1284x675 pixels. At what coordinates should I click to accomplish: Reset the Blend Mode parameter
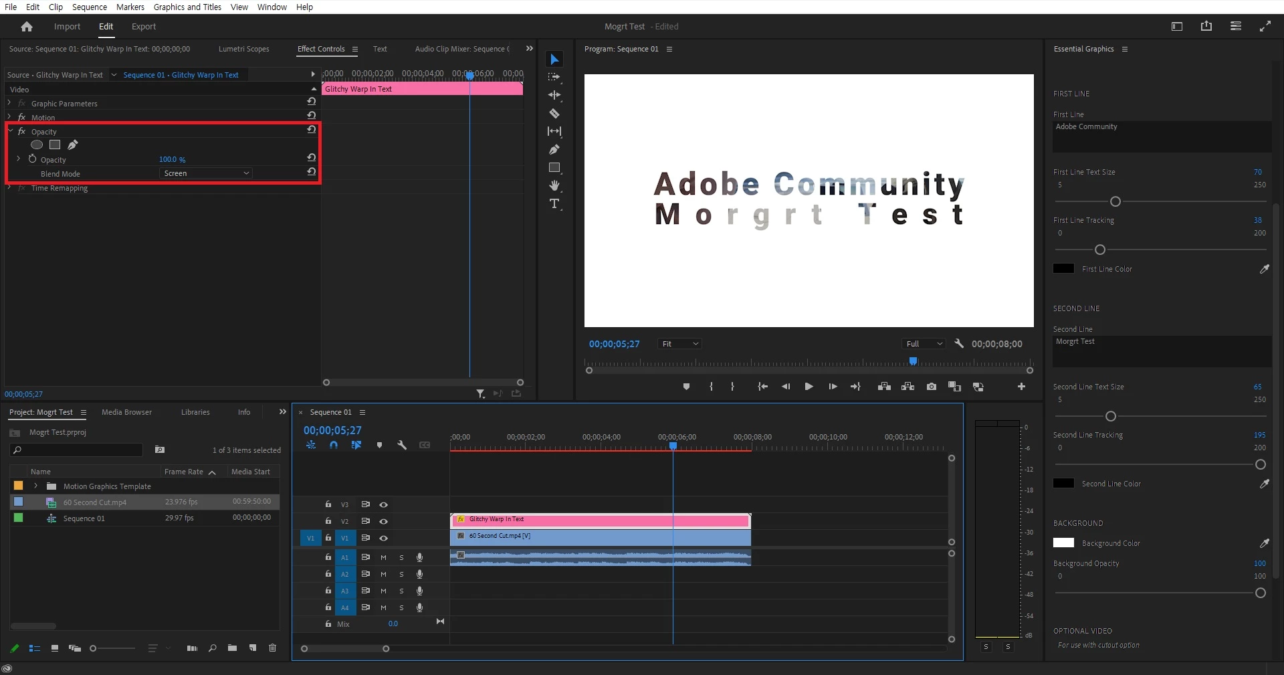tap(312, 172)
